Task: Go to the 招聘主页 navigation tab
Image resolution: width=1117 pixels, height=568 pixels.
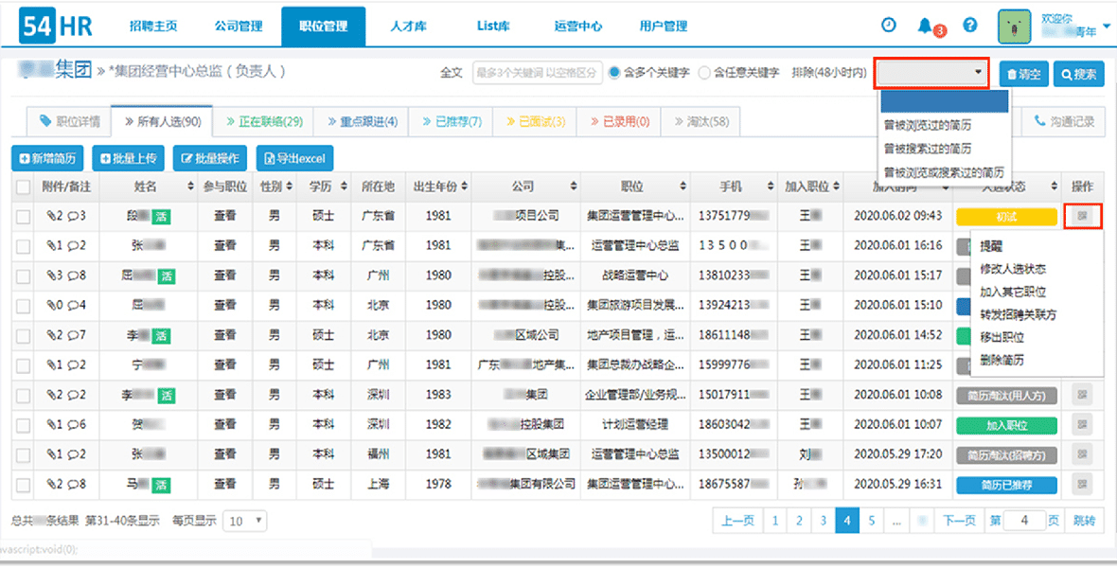Action: (153, 27)
